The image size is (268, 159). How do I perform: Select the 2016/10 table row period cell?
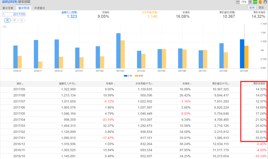pyautogui.click(x=19, y=156)
